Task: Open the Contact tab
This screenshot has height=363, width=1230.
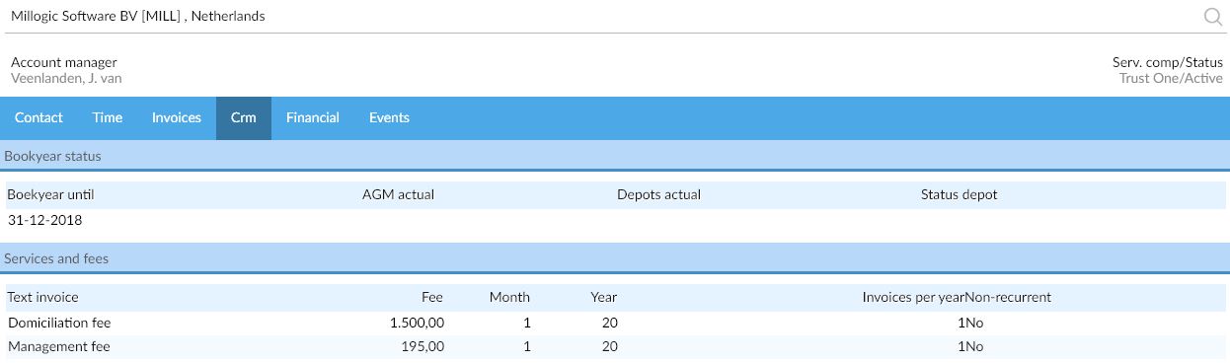Action: pos(38,117)
